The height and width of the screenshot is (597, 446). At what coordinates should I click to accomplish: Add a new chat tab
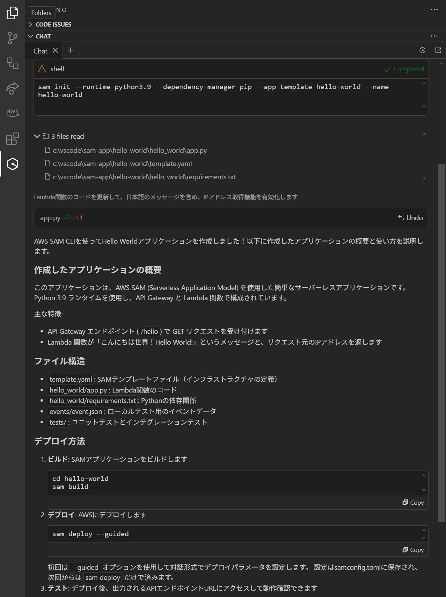[x=71, y=50]
